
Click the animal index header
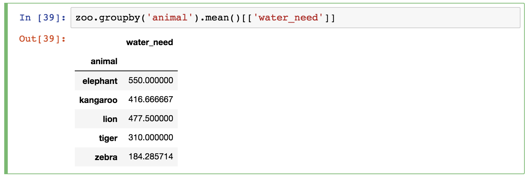click(104, 61)
